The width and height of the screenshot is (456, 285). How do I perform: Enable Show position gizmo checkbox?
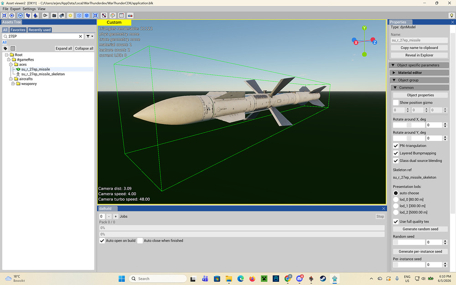click(x=395, y=102)
